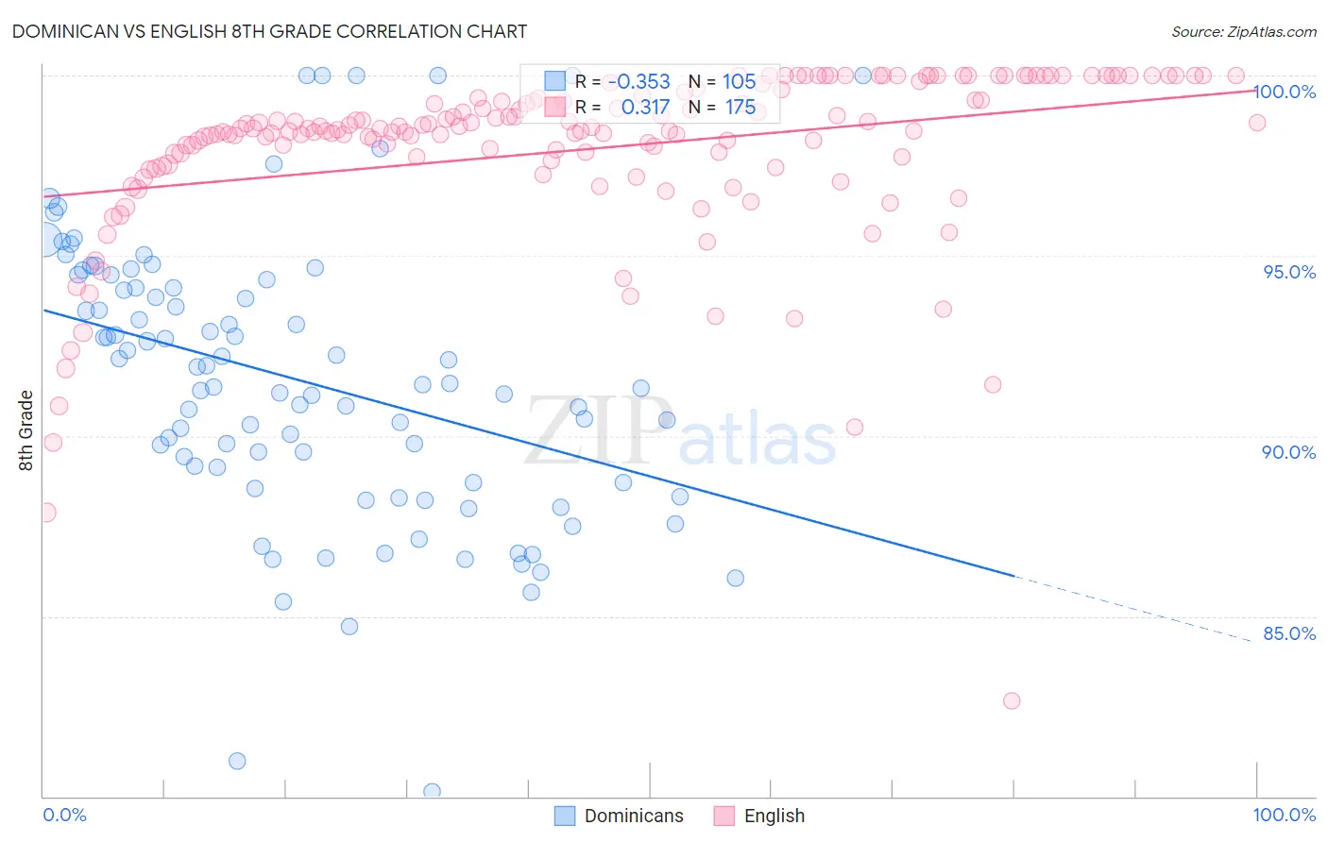Click the 95.0% y-axis tick label

[1289, 272]
